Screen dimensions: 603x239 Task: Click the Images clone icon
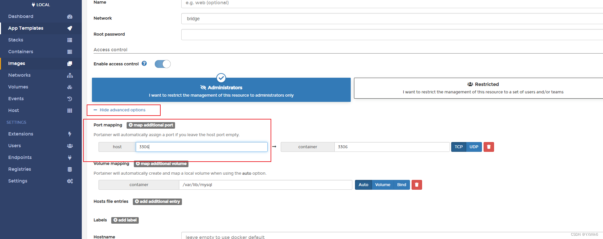(70, 64)
